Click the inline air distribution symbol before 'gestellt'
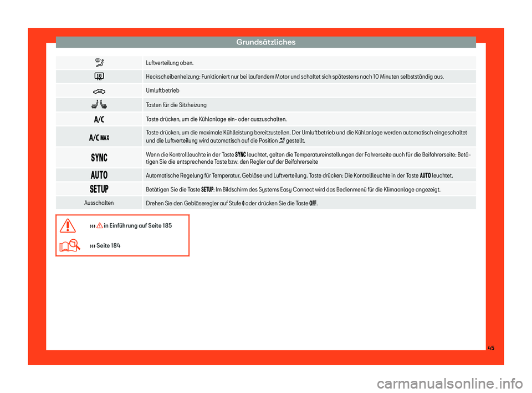The image size is (532, 393). pyautogui.click(x=282, y=141)
